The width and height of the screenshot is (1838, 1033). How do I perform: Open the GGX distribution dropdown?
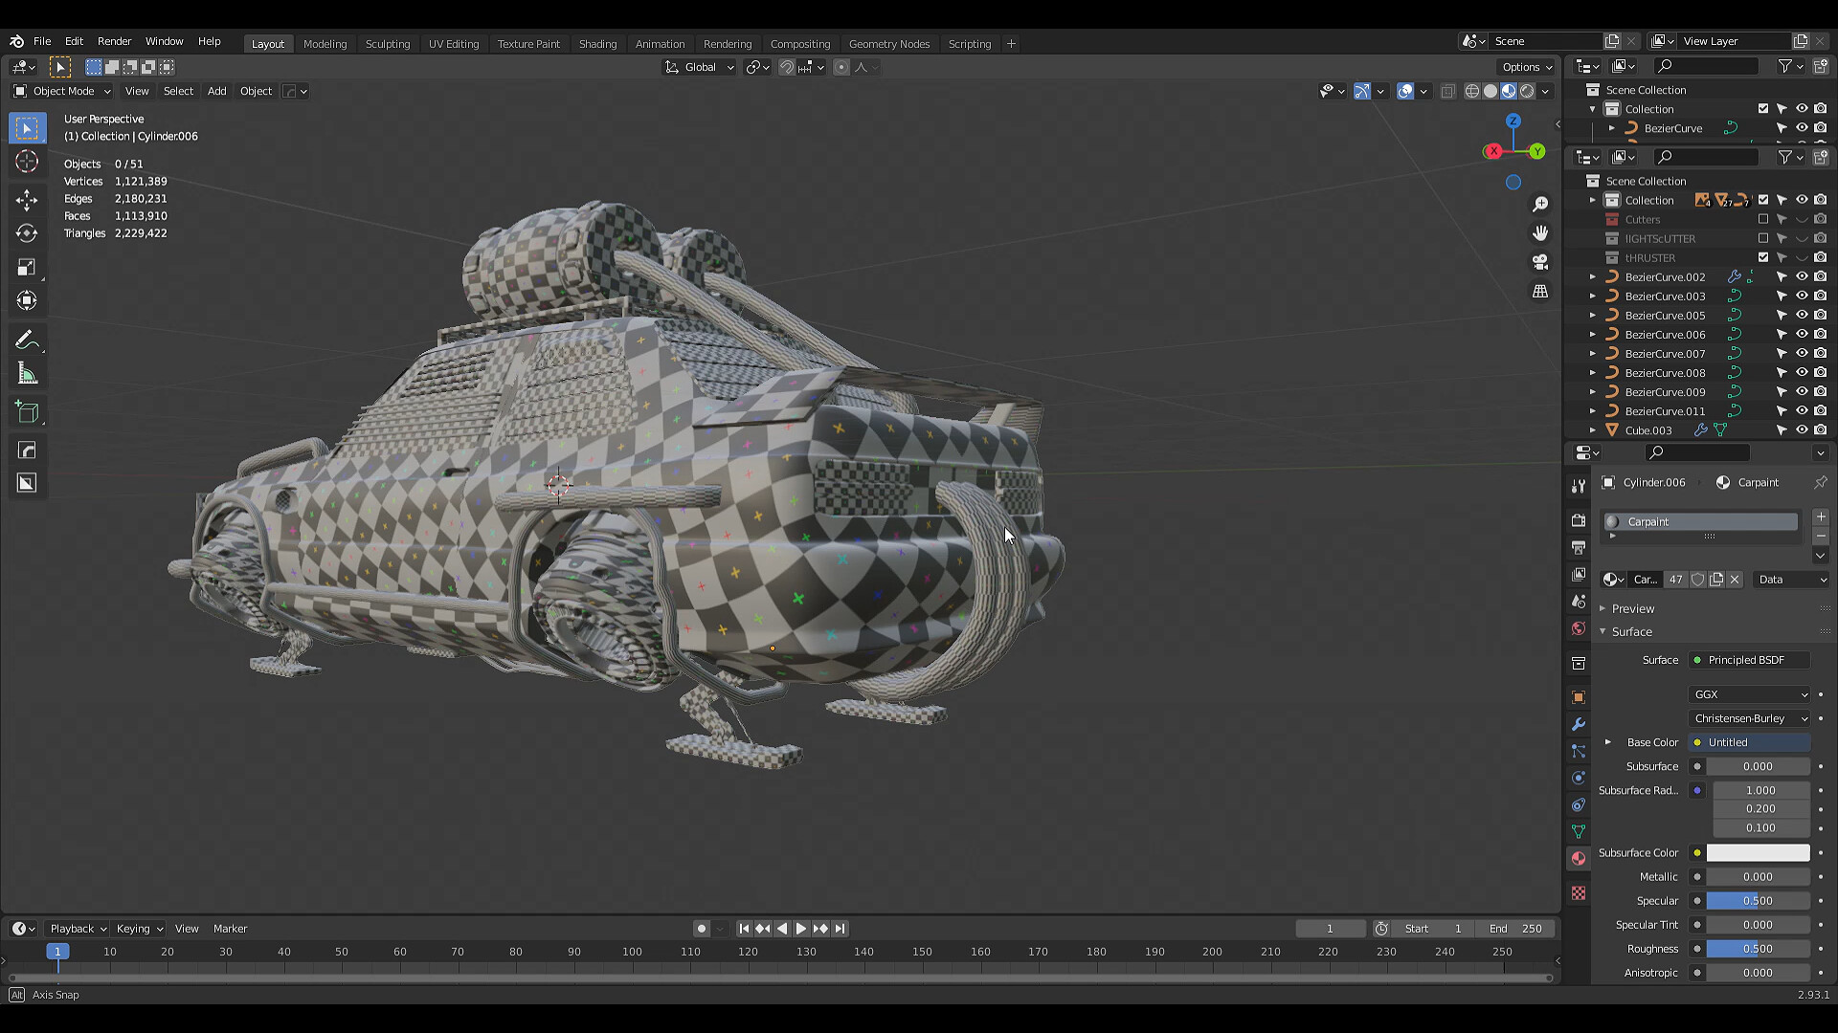tap(1749, 694)
